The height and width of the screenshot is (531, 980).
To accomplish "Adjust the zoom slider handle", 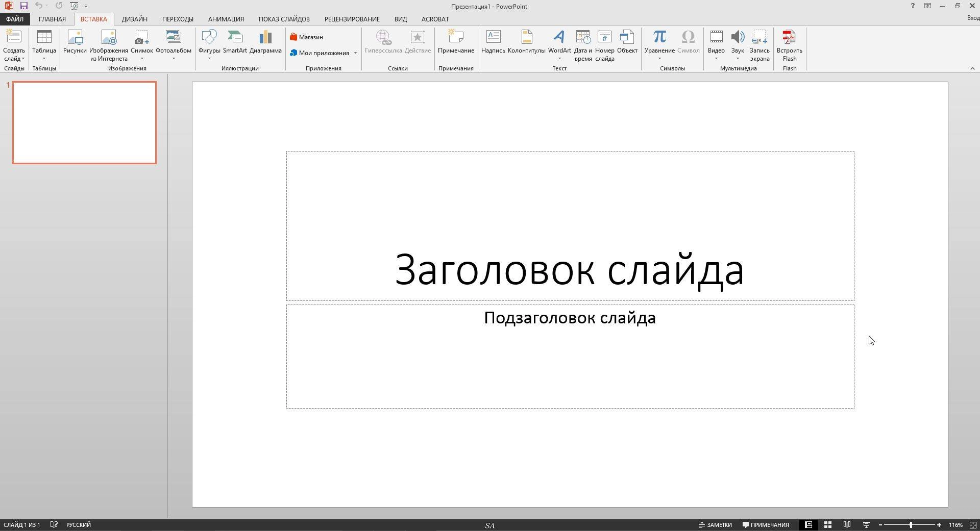I will tap(911, 525).
